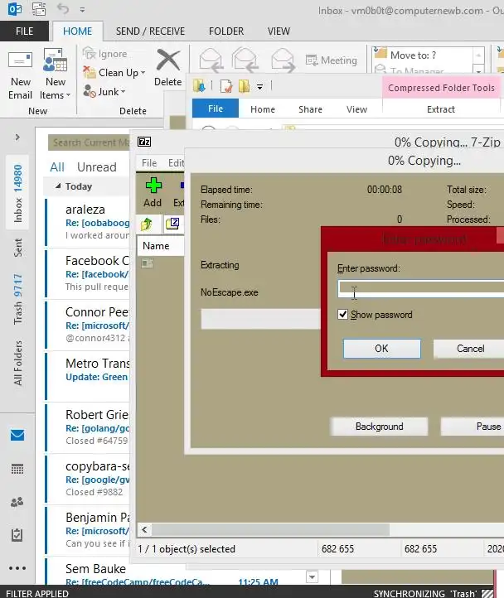The height and width of the screenshot is (598, 504).
Task: Click the Delete X icon
Action: [168, 60]
